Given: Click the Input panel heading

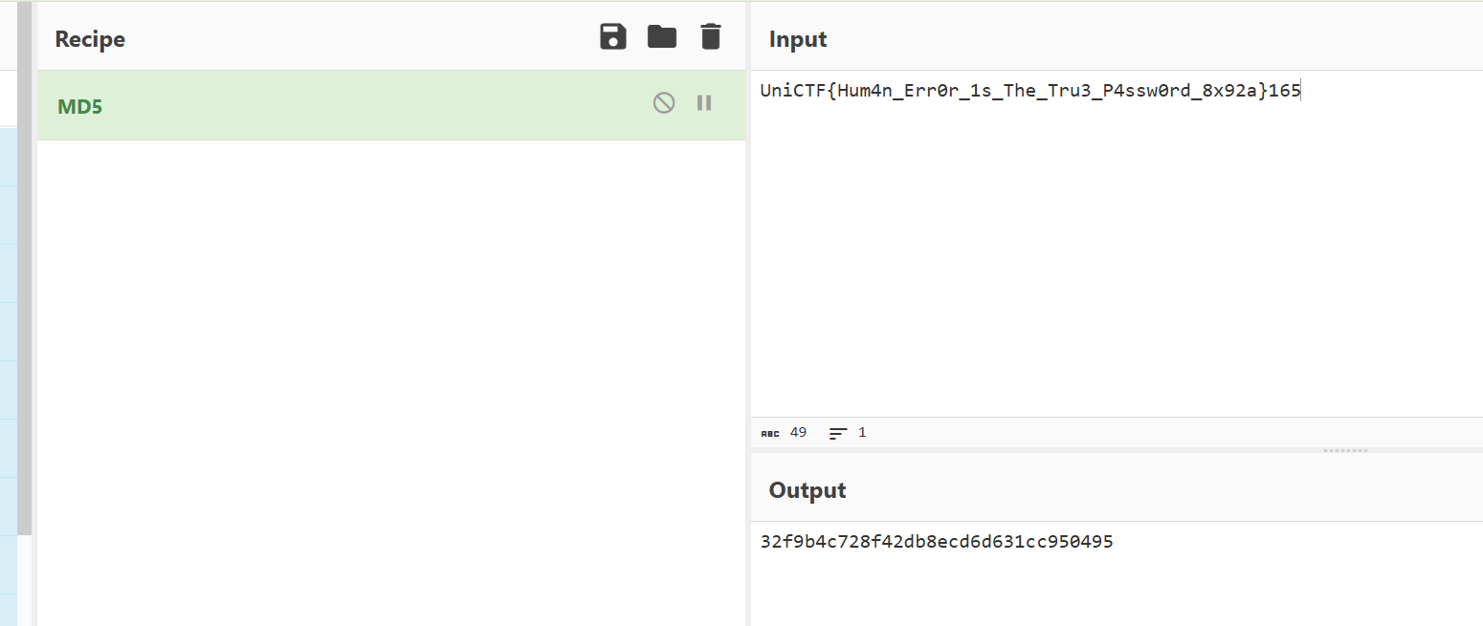Looking at the screenshot, I should (x=798, y=39).
